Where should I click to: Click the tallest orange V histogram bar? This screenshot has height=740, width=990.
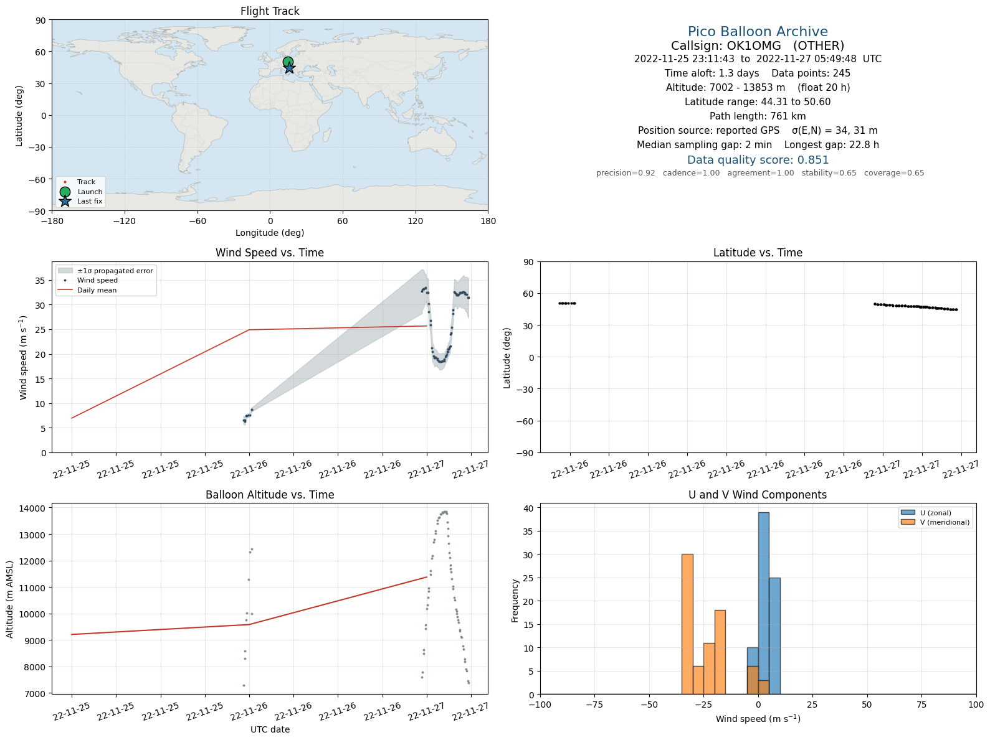[687, 624]
